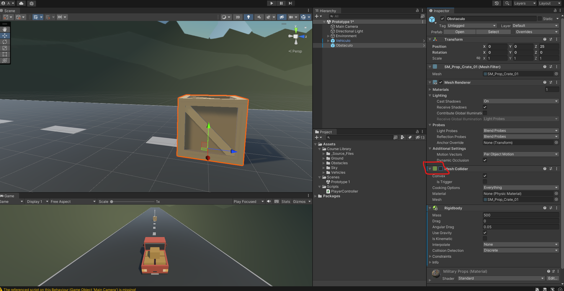This screenshot has width=564, height=291.
Task: Open the Undo History icon
Action: [497, 3]
